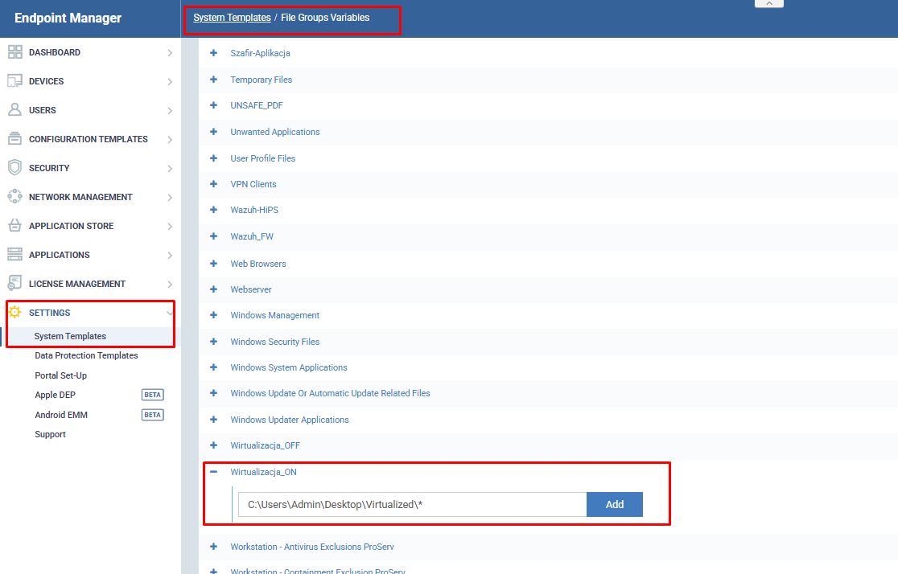Open Portal Set-Up settings page
Viewport: 898px width, 574px height.
(60, 375)
